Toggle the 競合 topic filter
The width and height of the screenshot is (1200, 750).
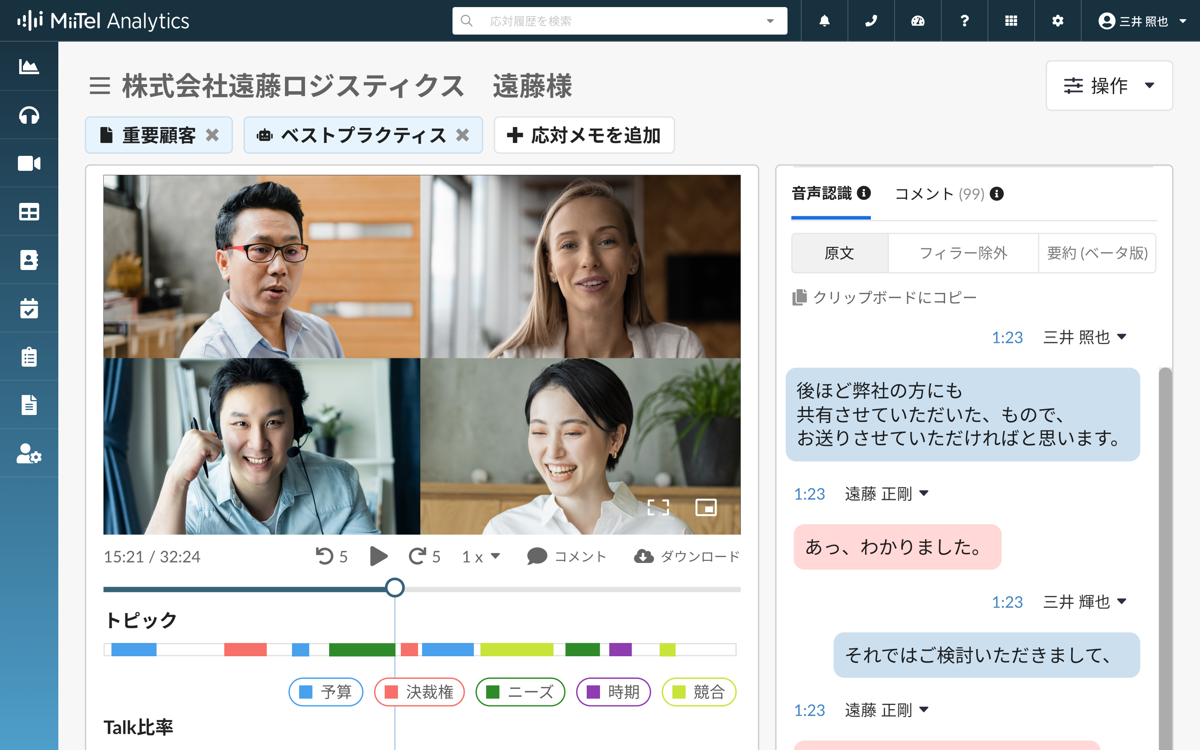click(698, 692)
